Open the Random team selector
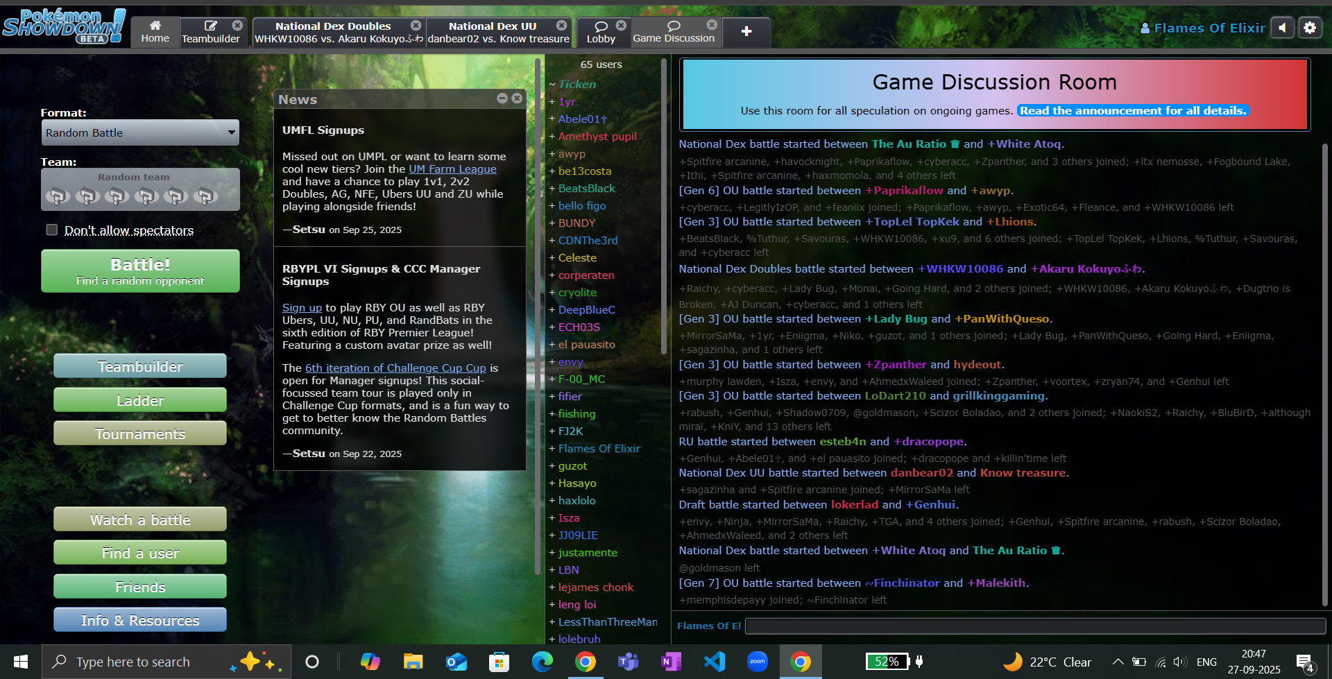The height and width of the screenshot is (679, 1332). coord(140,190)
